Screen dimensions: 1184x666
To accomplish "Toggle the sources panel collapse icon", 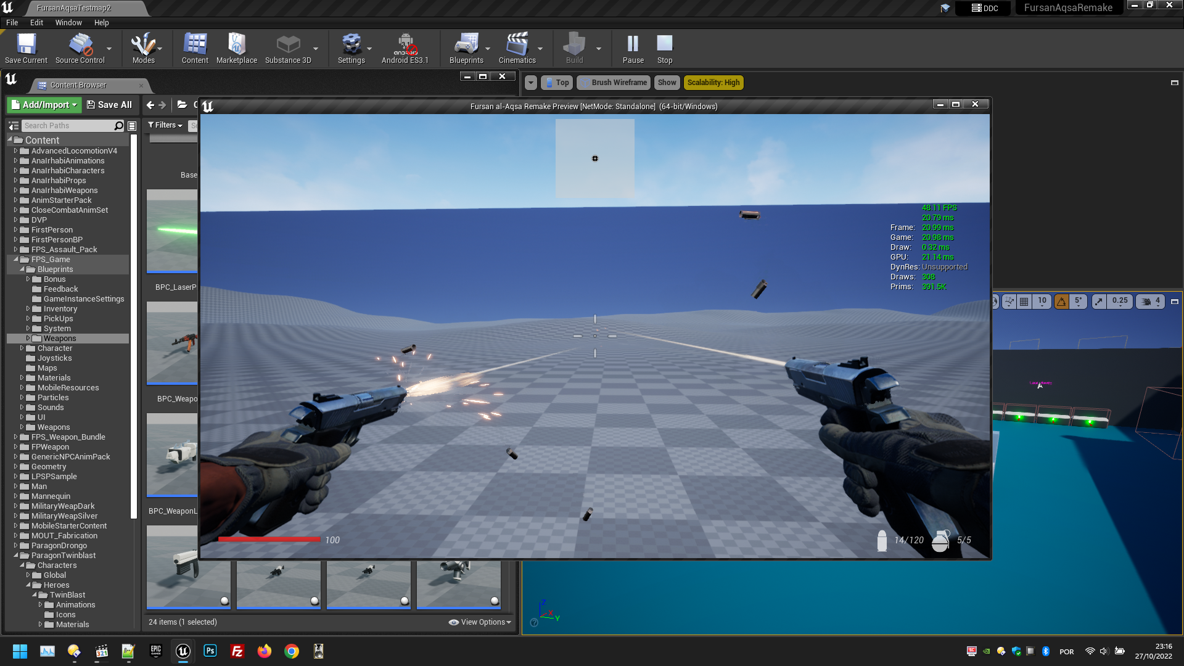I will click(14, 126).
